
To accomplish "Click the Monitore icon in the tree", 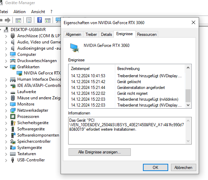I will pos(13,104).
